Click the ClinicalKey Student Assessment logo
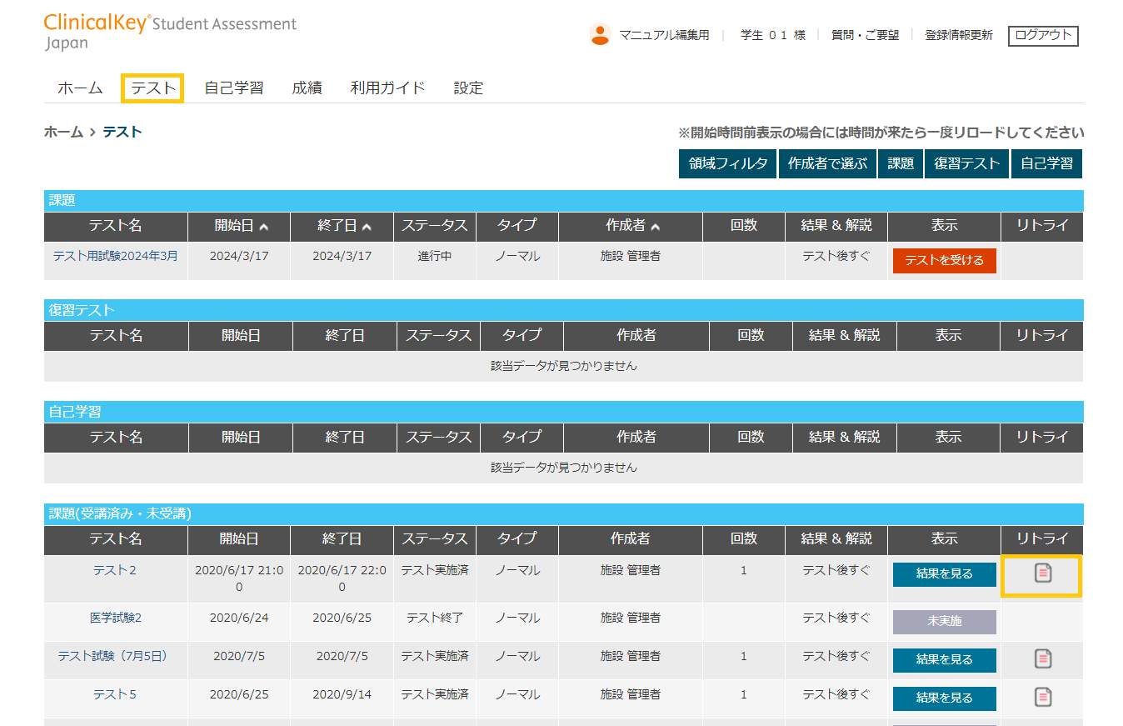 pos(170,31)
